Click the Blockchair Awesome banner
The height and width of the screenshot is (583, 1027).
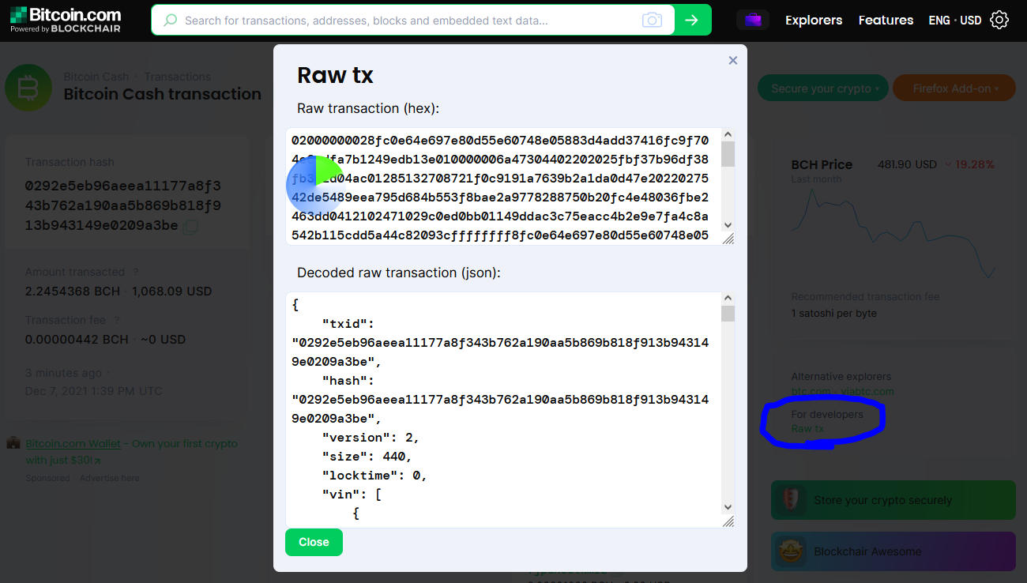(893, 551)
